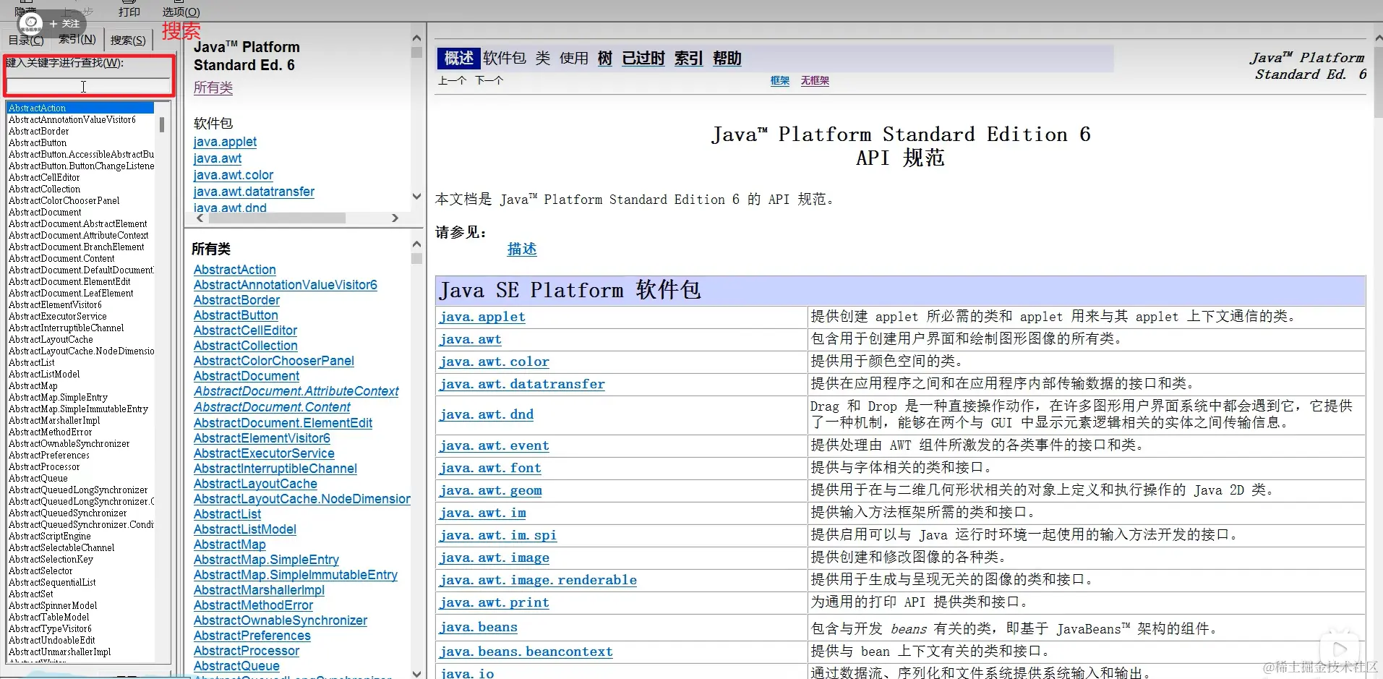Image resolution: width=1383 pixels, height=679 pixels.
Task: Click packages frame scrollbar up arrow
Action: point(416,38)
